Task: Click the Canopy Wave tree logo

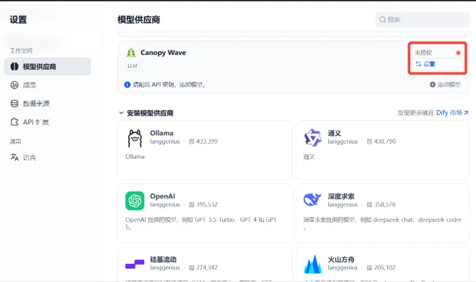Action: pyautogui.click(x=131, y=52)
